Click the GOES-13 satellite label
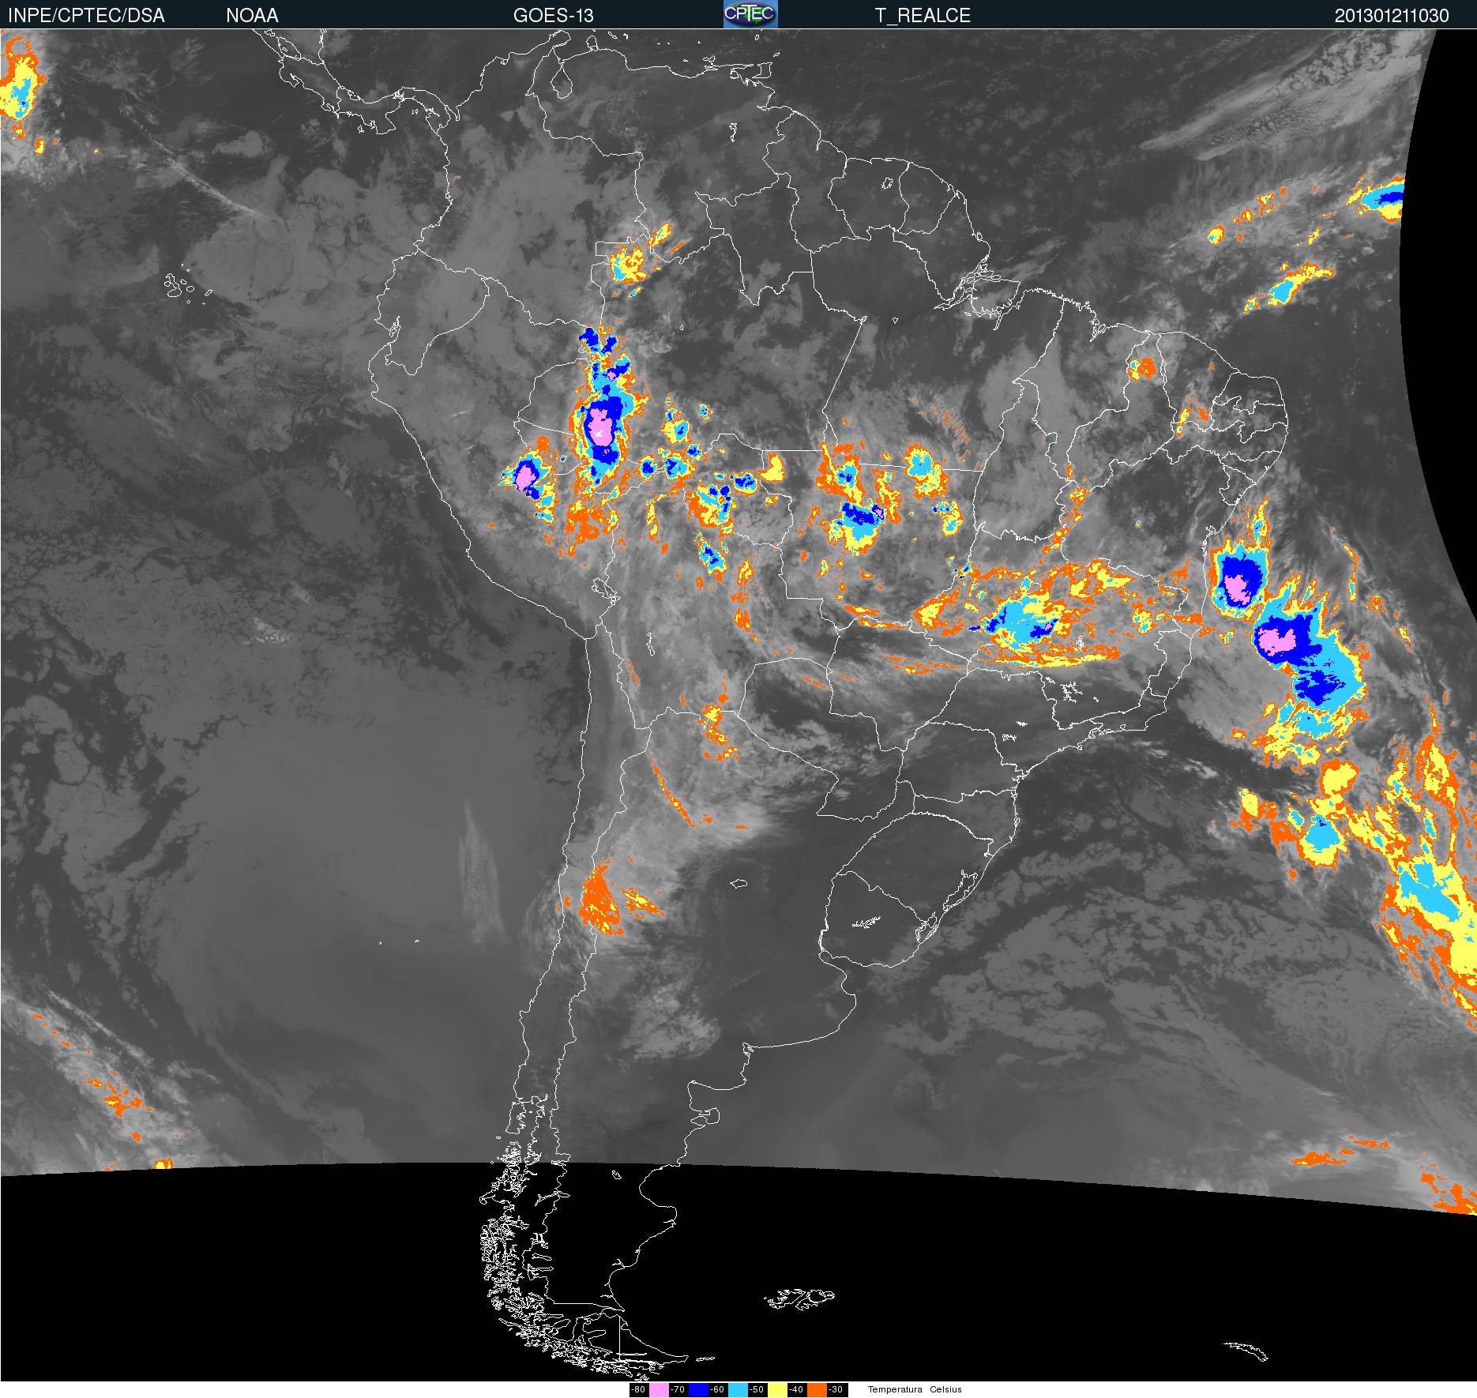The width and height of the screenshot is (1477, 1398). click(x=553, y=15)
